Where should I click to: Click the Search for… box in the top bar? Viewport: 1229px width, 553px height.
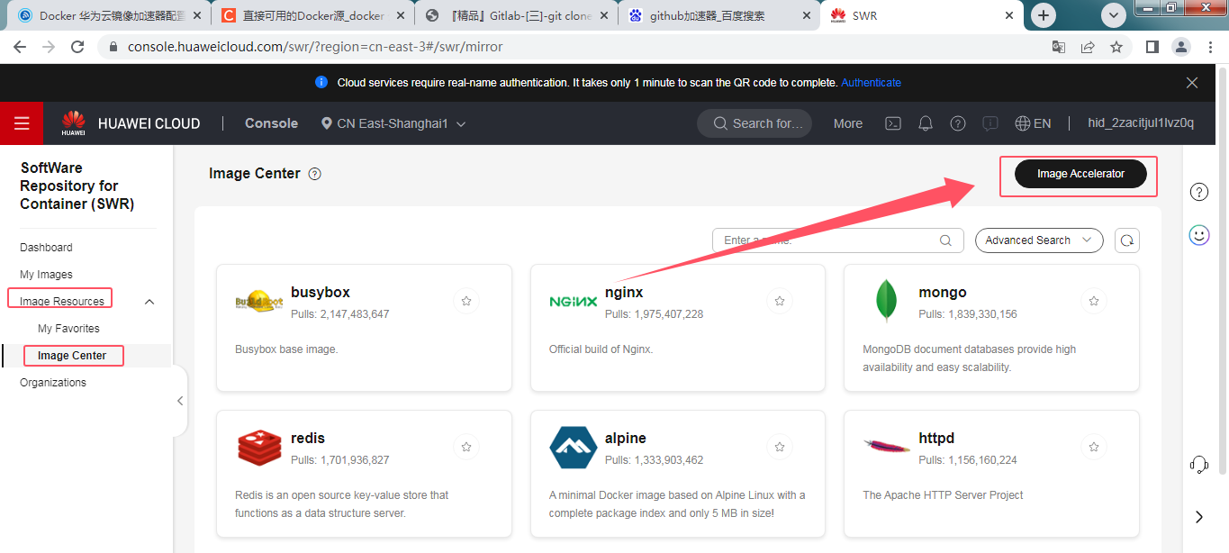755,123
